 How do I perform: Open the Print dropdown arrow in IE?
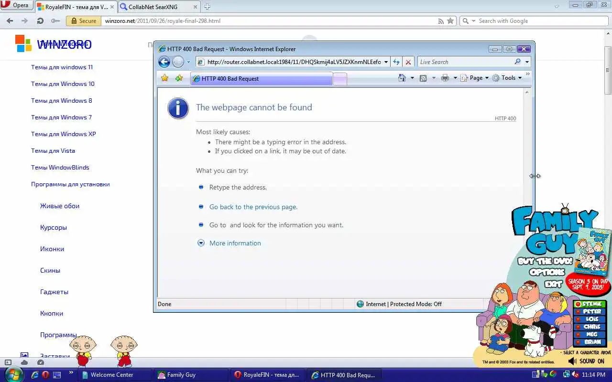coord(455,78)
